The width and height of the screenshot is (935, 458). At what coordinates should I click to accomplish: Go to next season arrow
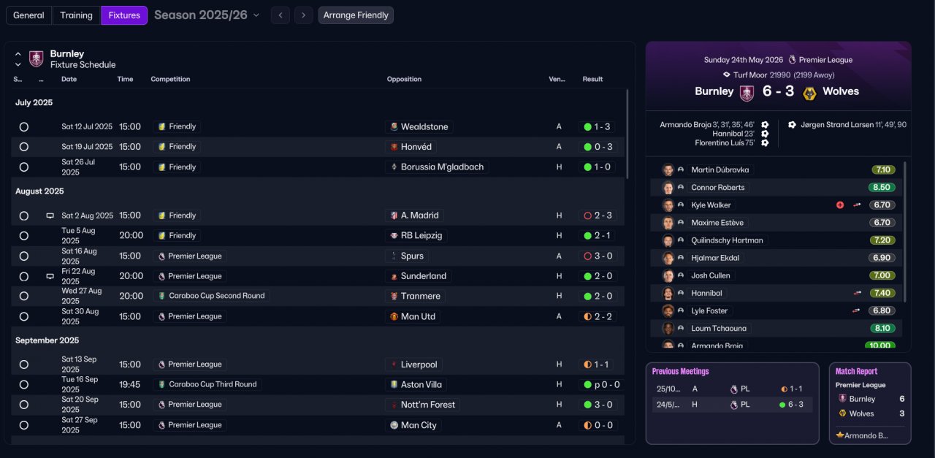[x=304, y=15]
